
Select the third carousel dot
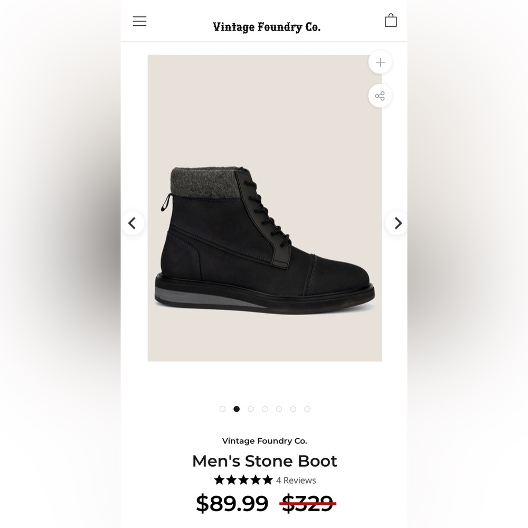point(251,409)
